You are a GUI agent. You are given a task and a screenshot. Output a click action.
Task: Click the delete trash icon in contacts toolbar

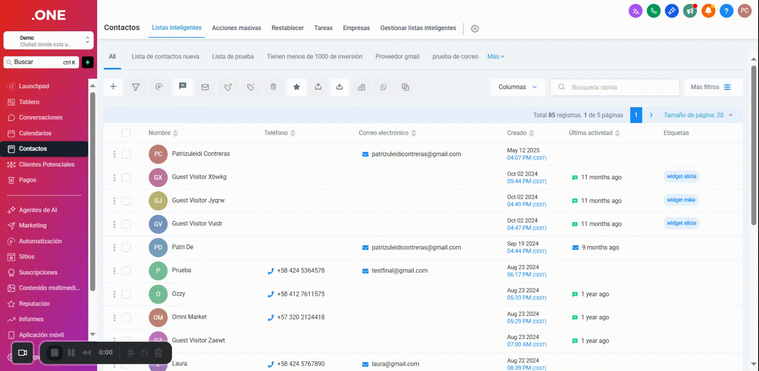[273, 87]
